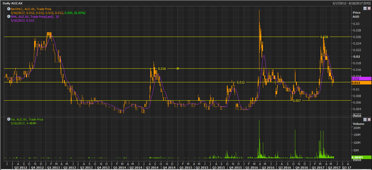Maximize the Volume pane
The image size is (372, 170).
(x=365, y=120)
